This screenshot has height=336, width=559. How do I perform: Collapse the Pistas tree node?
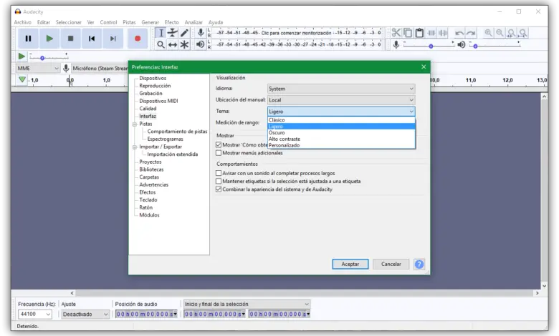pos(135,124)
